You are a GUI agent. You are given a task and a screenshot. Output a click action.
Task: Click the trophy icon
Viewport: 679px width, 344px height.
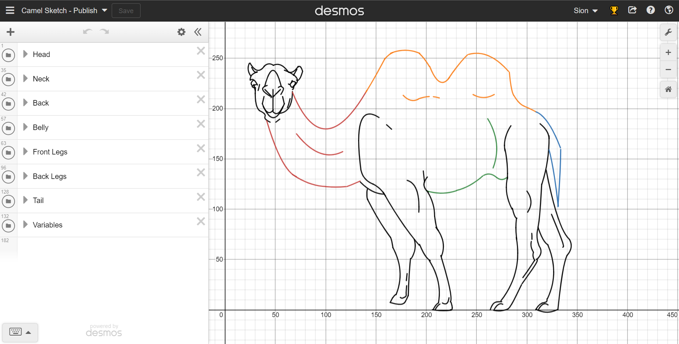click(x=614, y=10)
